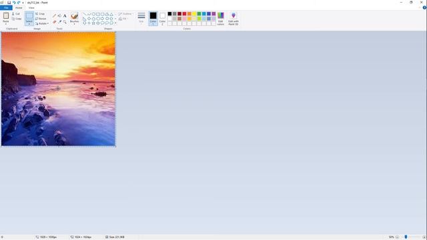Activate the Color 1 foreground box

[x=153, y=19]
